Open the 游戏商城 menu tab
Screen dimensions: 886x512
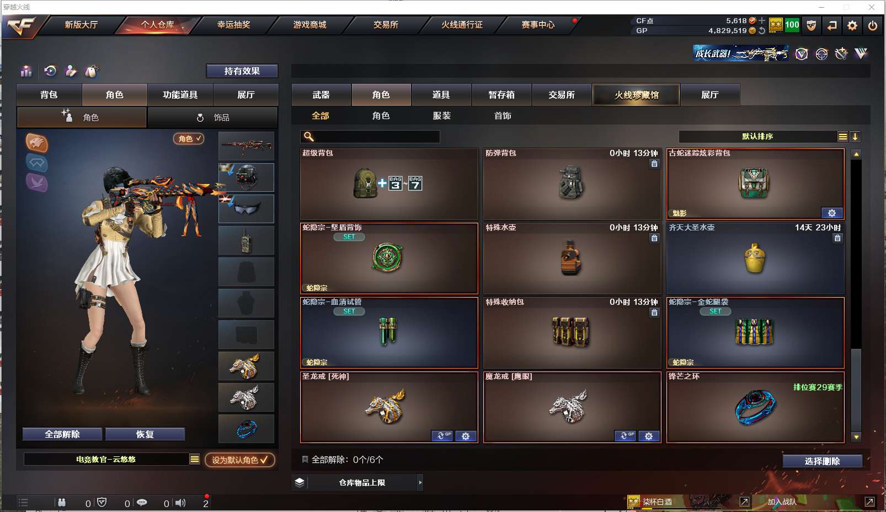tap(309, 25)
